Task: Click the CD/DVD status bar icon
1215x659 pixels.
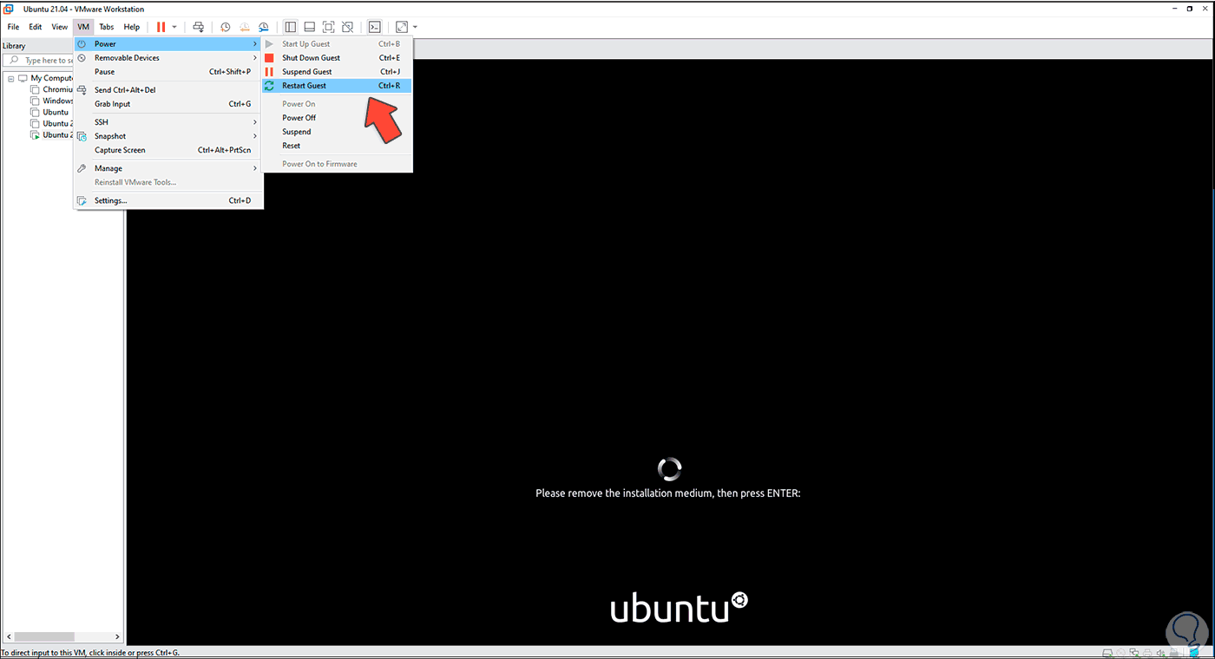Action: click(1123, 652)
